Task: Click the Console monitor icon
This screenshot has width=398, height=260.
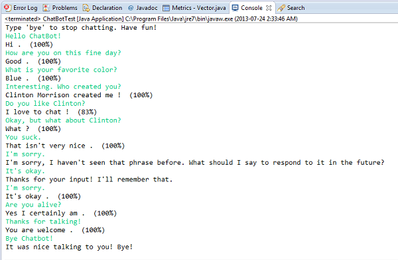Action: click(235, 8)
